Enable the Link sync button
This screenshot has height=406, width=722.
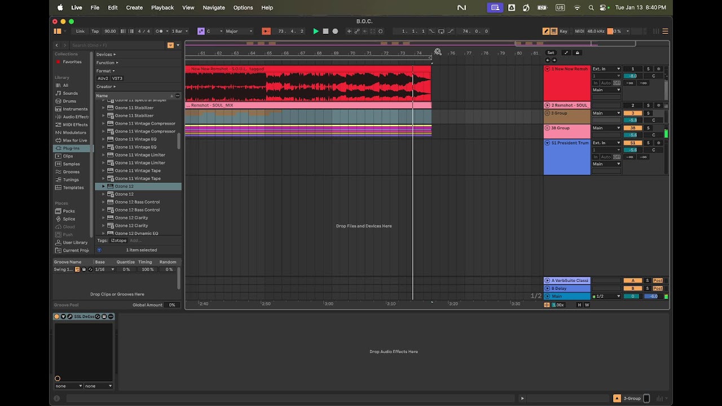click(80, 31)
